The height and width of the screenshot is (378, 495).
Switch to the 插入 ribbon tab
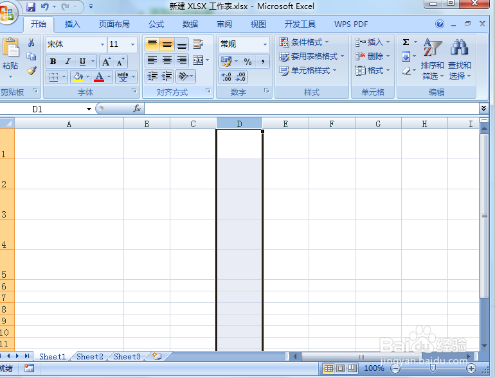click(x=72, y=24)
